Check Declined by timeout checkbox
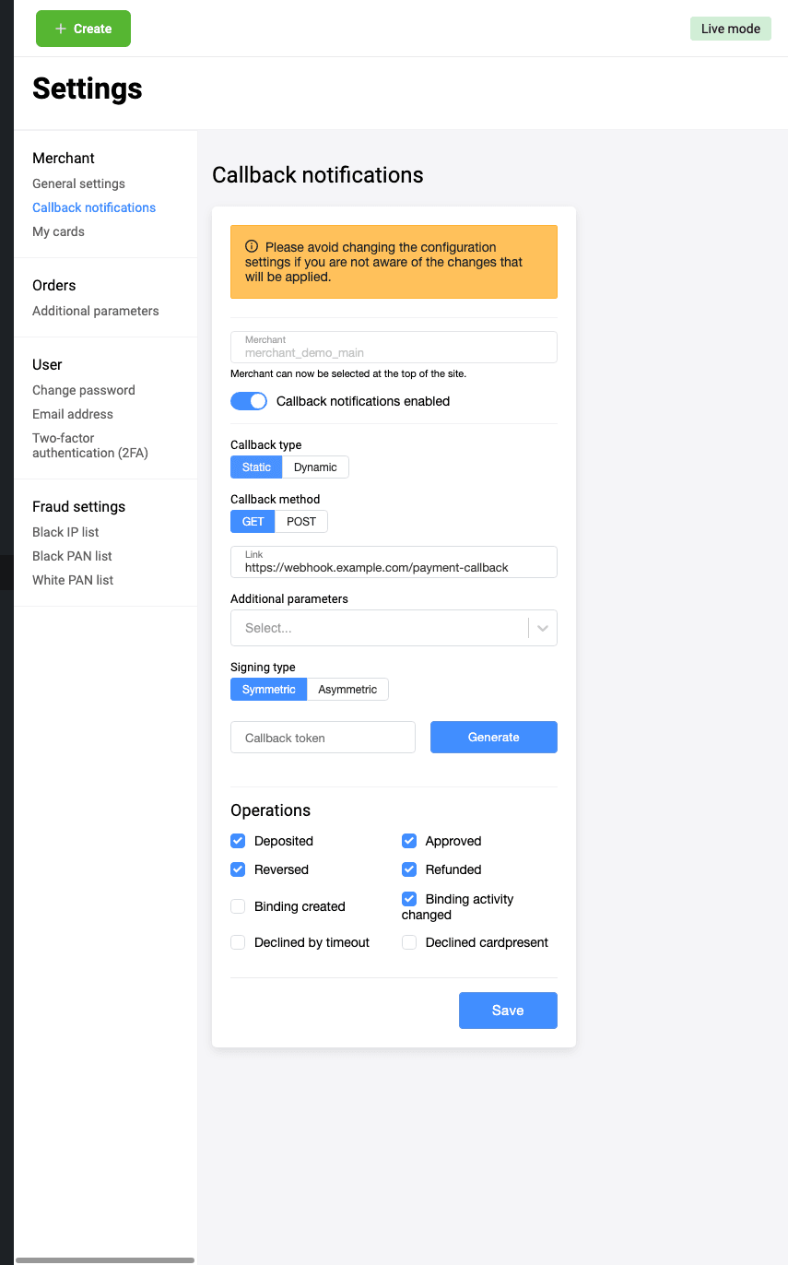788x1265 pixels. click(238, 942)
